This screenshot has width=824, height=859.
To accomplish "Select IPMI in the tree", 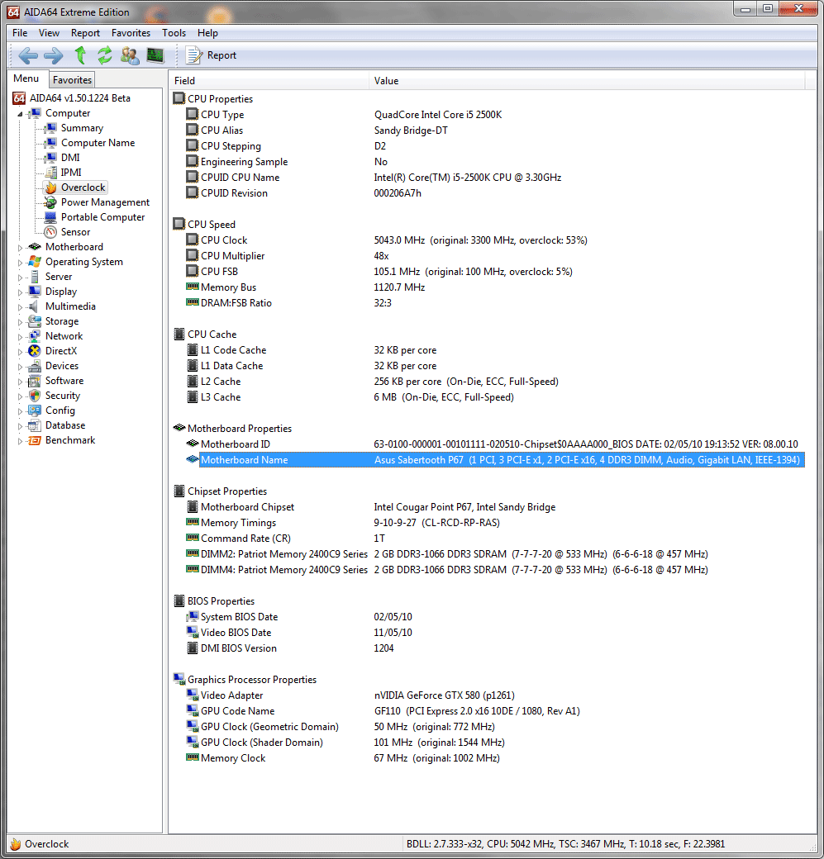I will click(x=71, y=172).
